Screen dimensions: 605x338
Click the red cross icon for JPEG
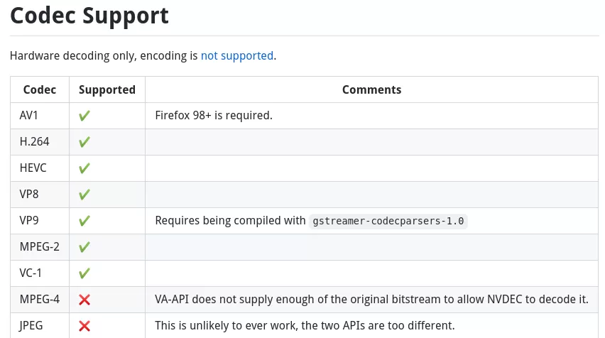(x=84, y=326)
